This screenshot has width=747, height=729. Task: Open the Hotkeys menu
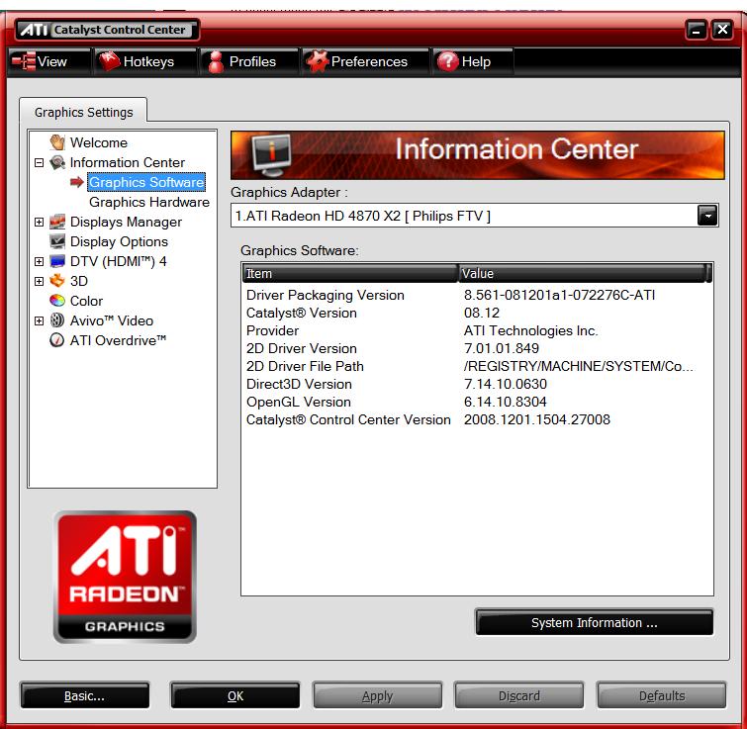pyautogui.click(x=145, y=61)
